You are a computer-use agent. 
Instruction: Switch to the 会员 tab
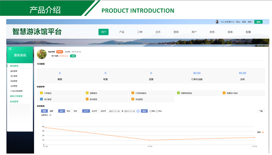(158, 32)
